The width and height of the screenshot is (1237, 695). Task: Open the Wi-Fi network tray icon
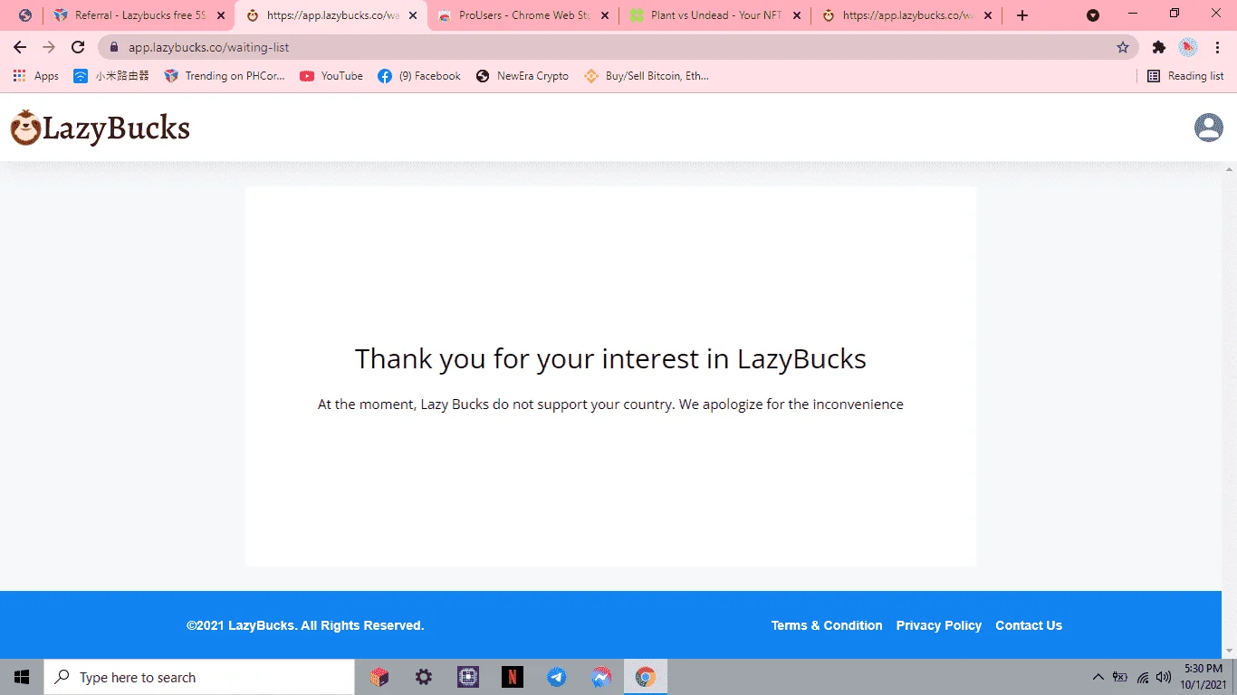tap(1143, 677)
